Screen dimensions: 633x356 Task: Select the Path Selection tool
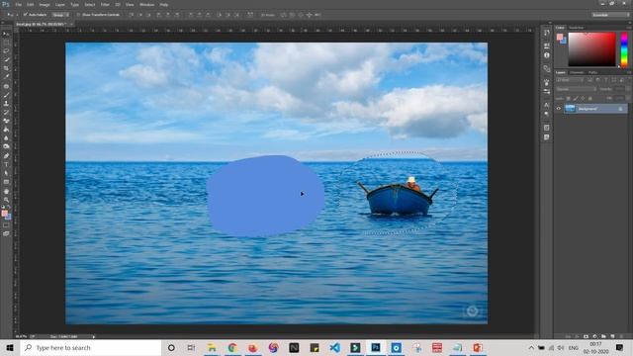[x=6, y=173]
